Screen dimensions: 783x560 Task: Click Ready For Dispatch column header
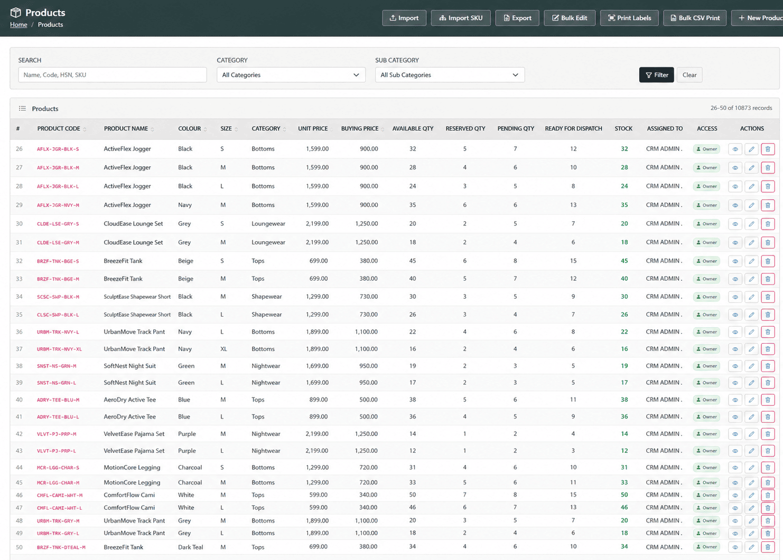pos(573,129)
